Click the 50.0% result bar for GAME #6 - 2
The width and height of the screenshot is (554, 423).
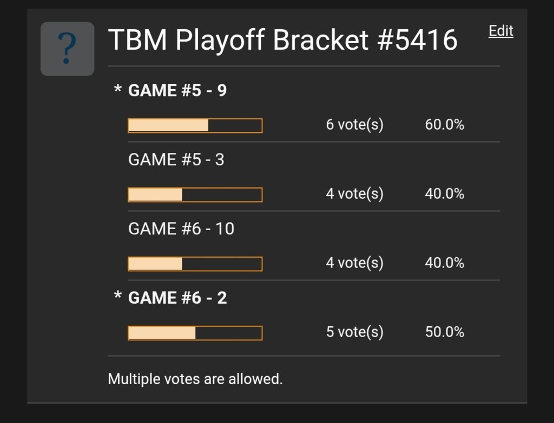tap(195, 333)
